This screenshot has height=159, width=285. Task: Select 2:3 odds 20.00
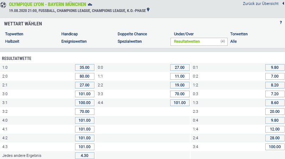click(x=275, y=111)
